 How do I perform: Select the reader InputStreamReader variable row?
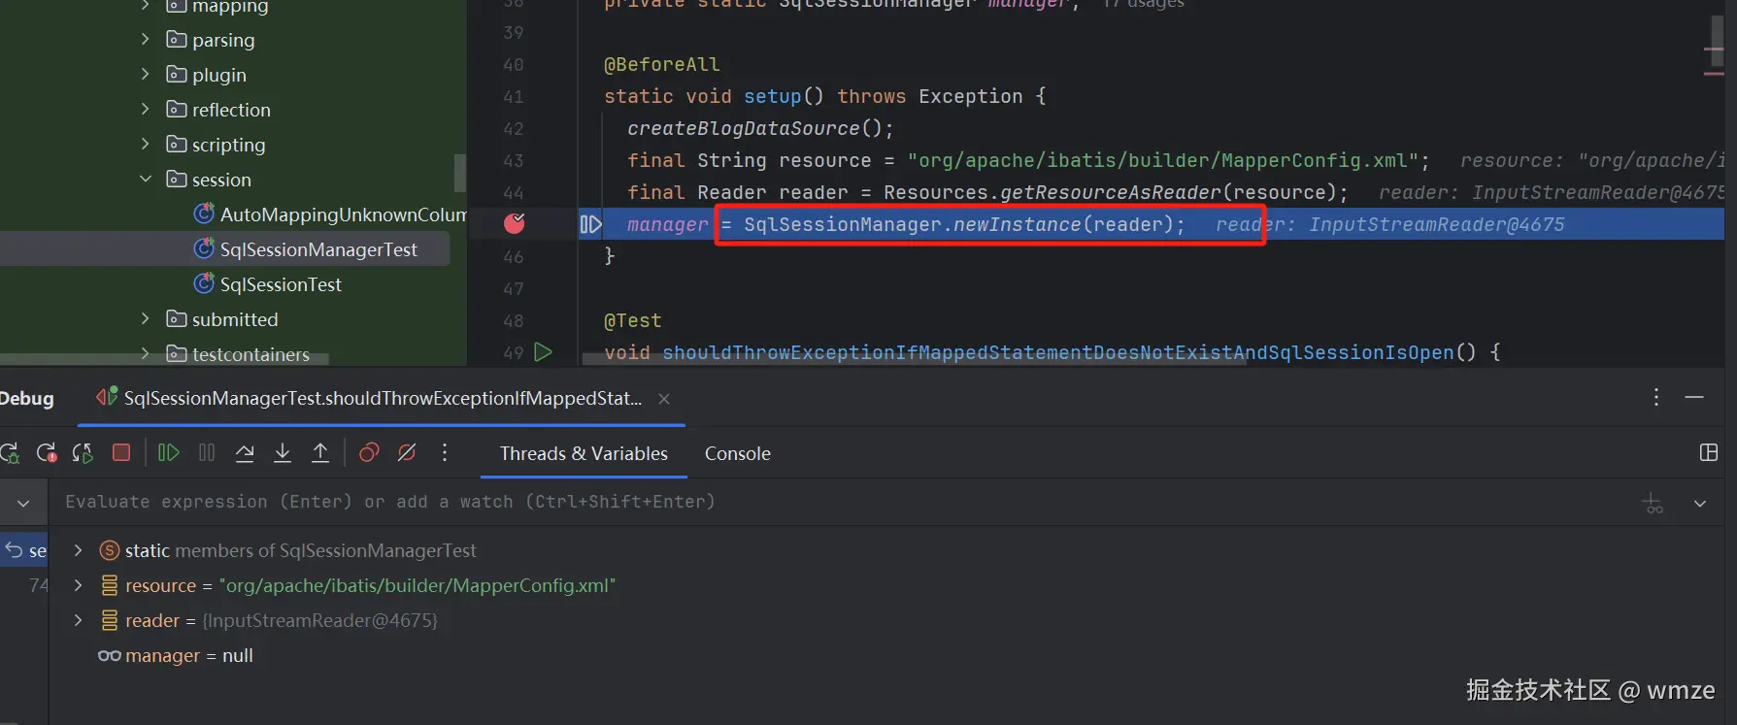click(x=269, y=620)
